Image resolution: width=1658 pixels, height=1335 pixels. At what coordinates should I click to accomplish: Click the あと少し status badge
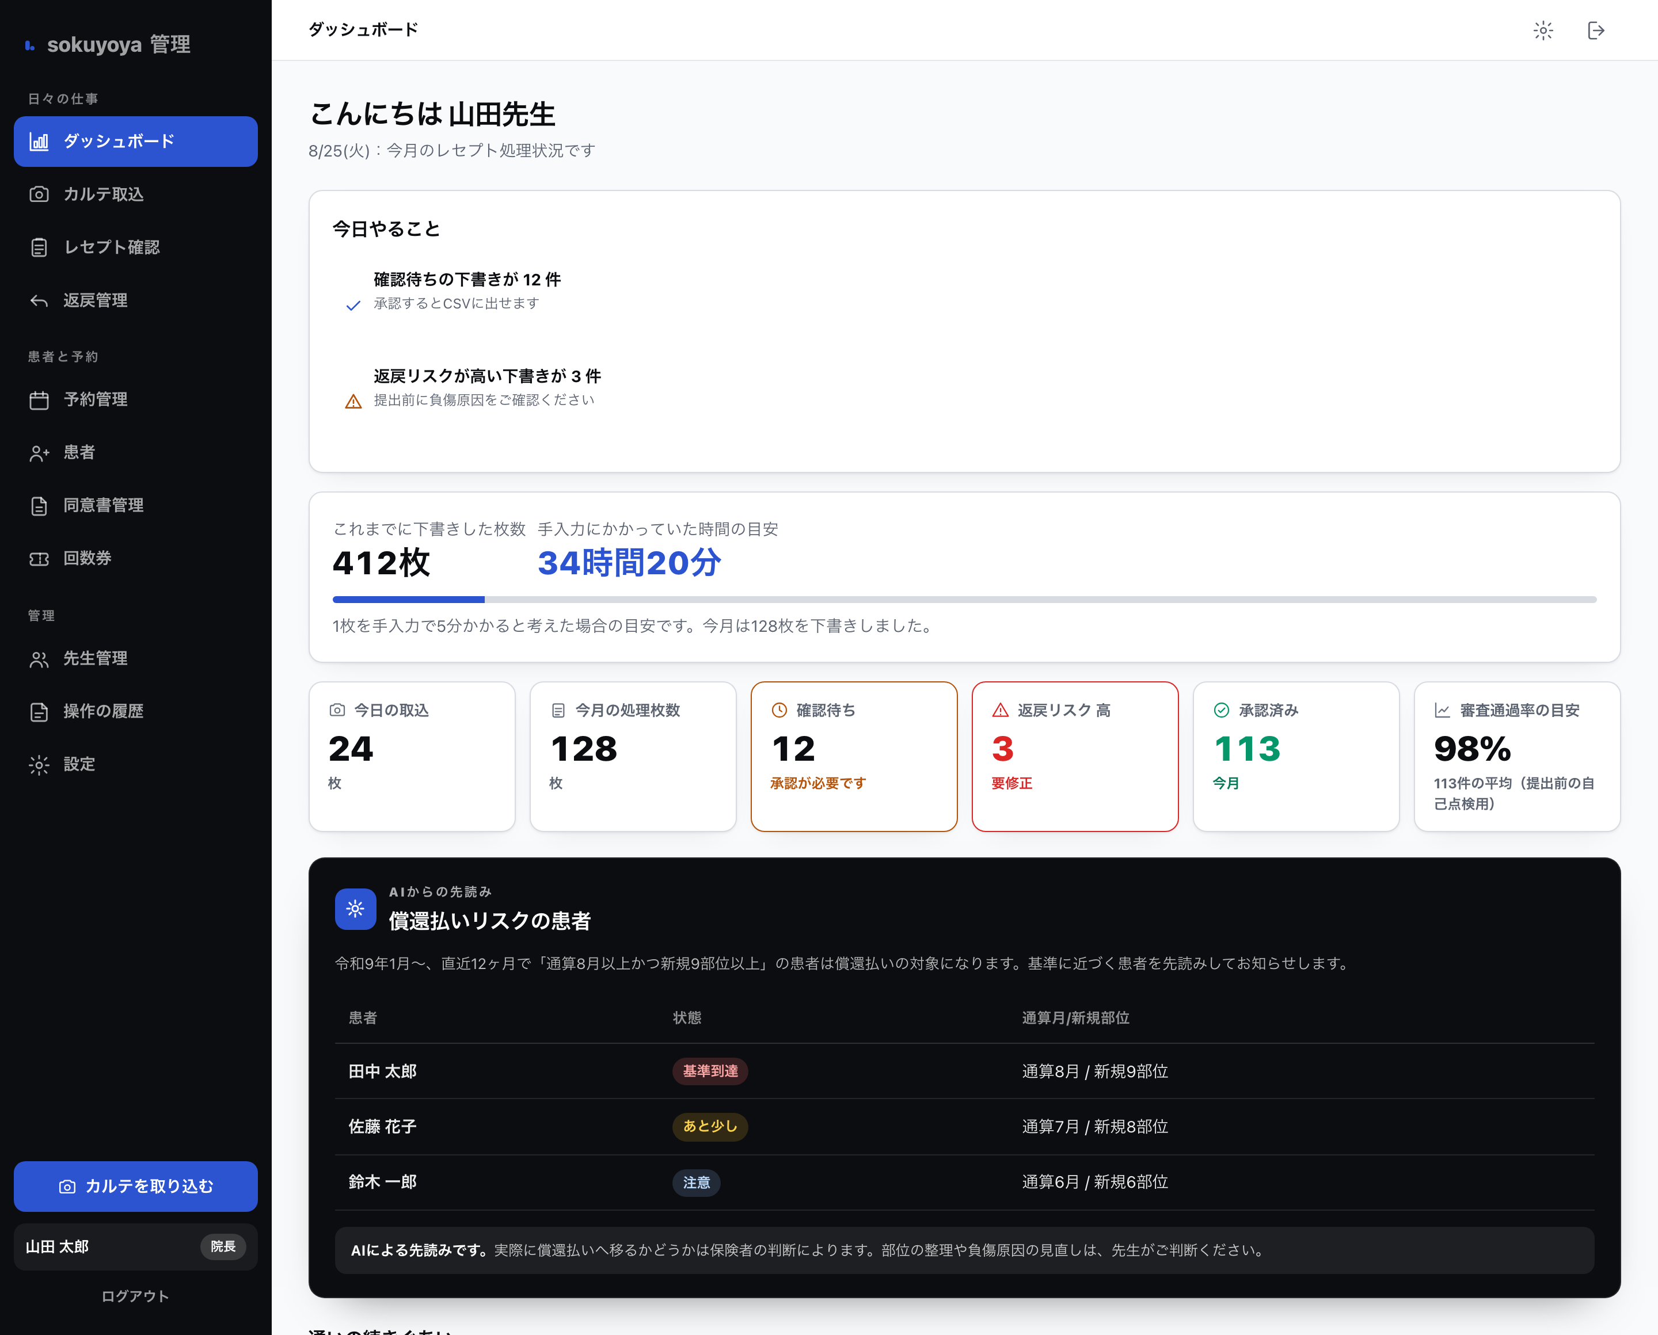(710, 1127)
